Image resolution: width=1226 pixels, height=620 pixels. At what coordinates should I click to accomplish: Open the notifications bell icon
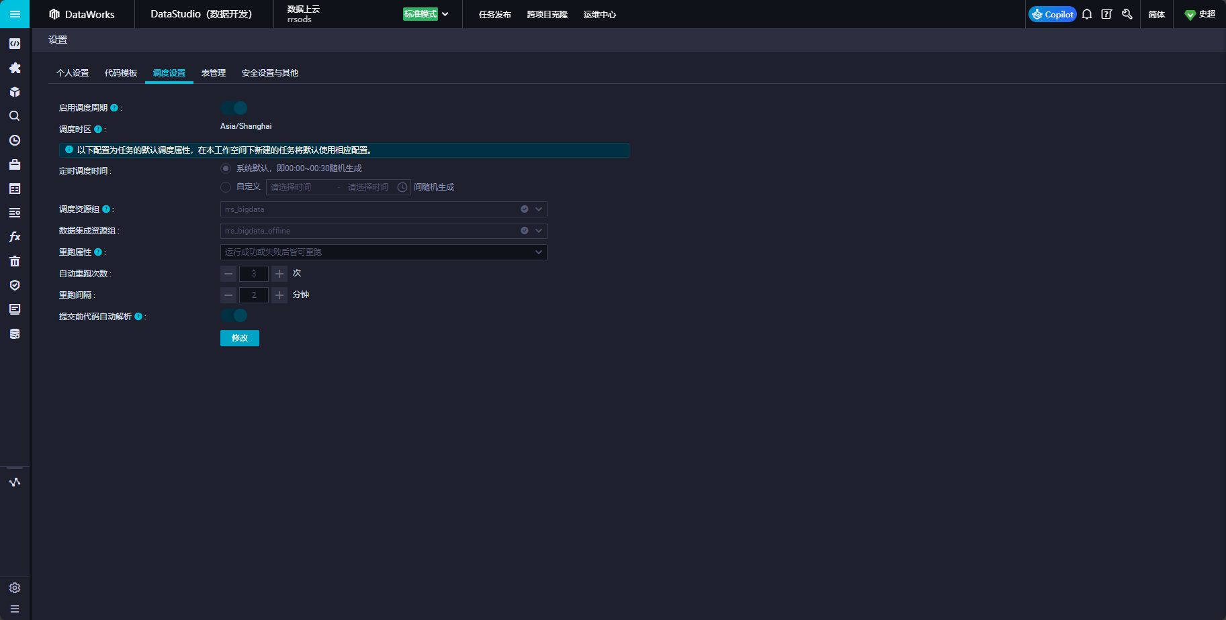click(x=1087, y=14)
